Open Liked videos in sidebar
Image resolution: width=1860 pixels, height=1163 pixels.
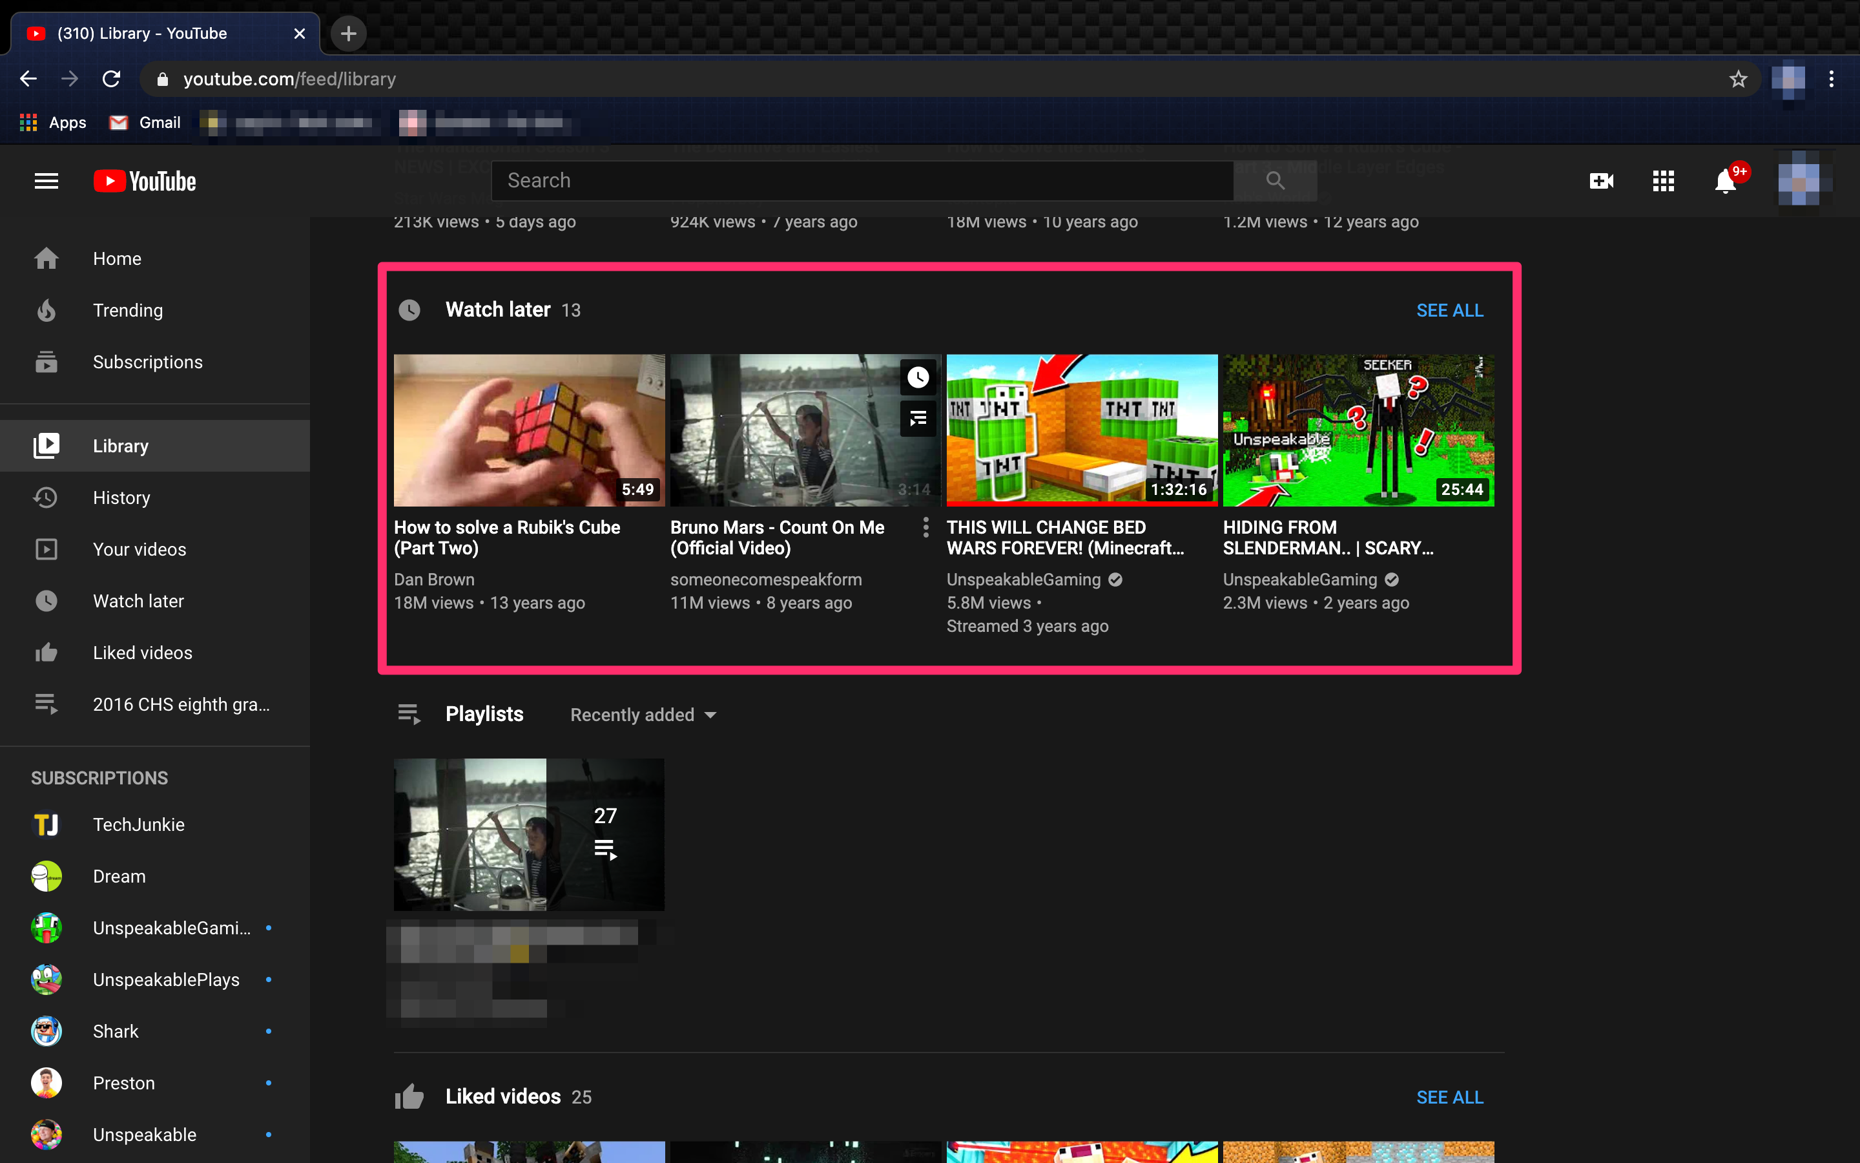click(154, 653)
